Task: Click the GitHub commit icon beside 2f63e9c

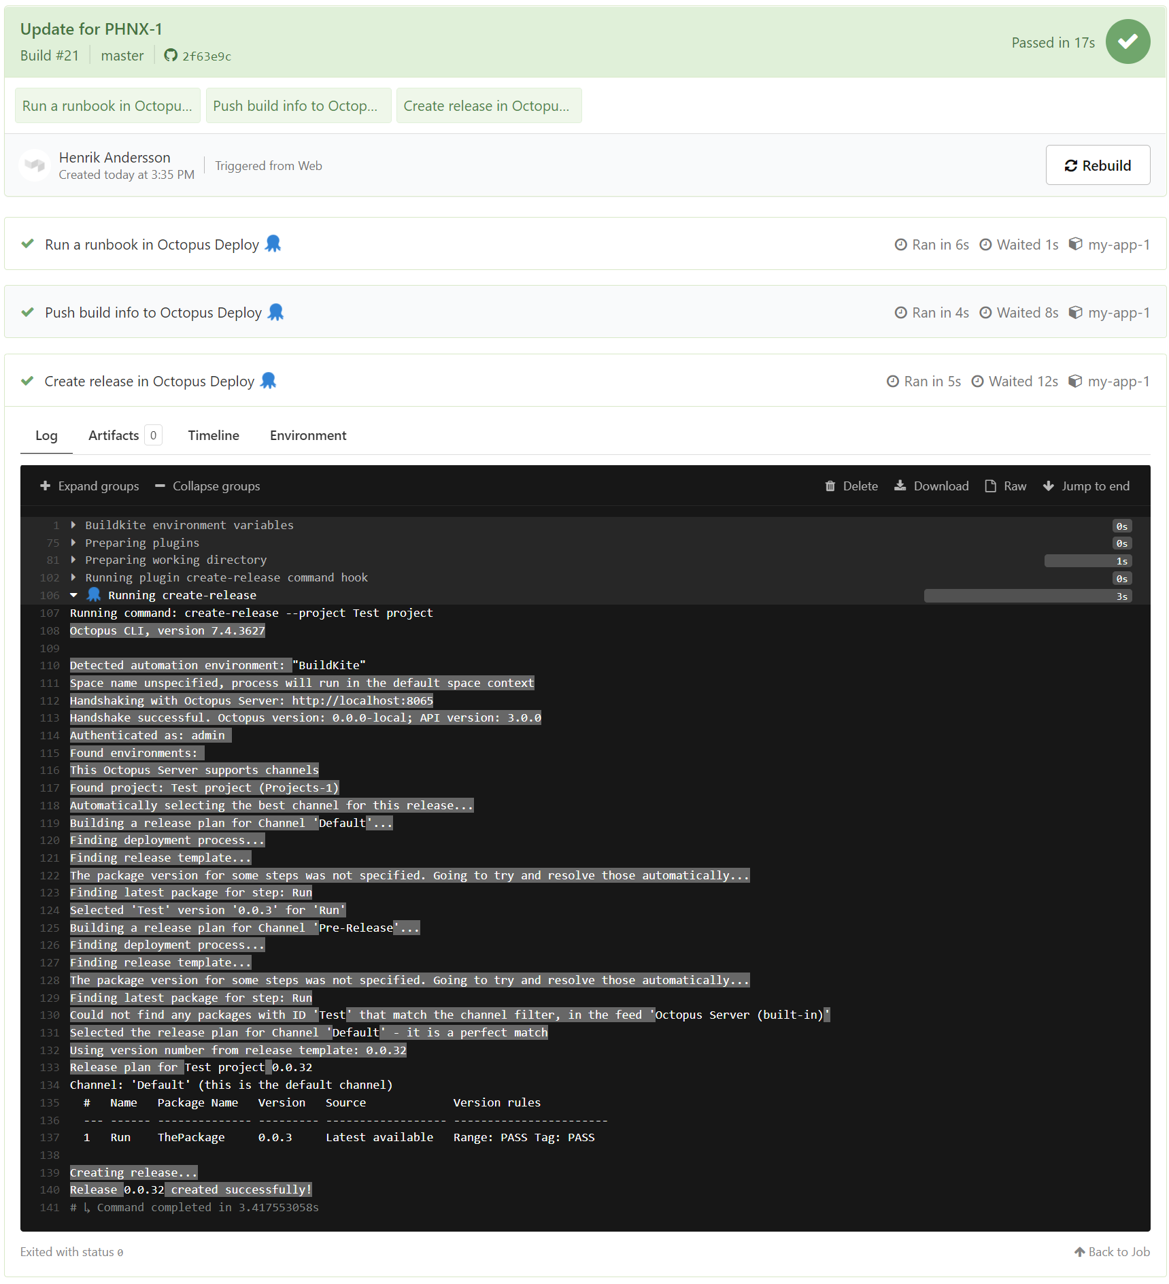Action: point(171,56)
